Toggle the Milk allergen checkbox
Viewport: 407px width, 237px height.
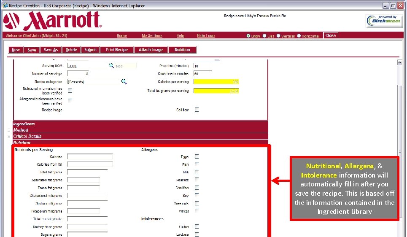[197, 172]
